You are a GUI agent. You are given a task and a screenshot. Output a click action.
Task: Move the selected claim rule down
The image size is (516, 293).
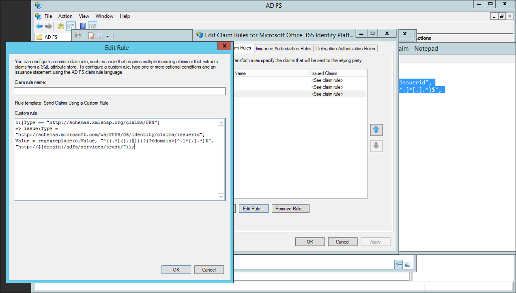pyautogui.click(x=376, y=146)
